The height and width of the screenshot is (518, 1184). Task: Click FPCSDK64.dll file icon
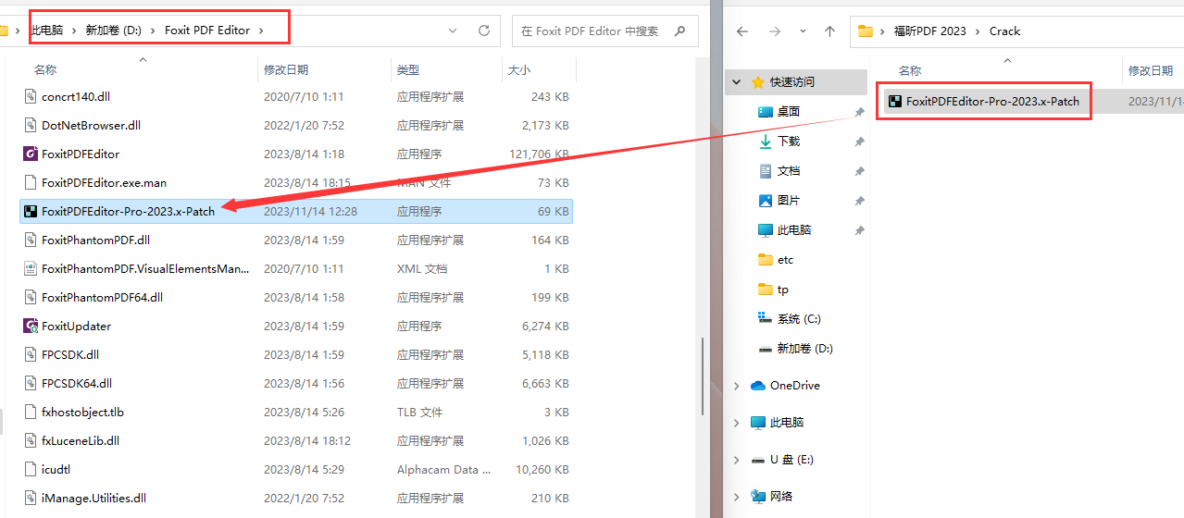pos(30,383)
